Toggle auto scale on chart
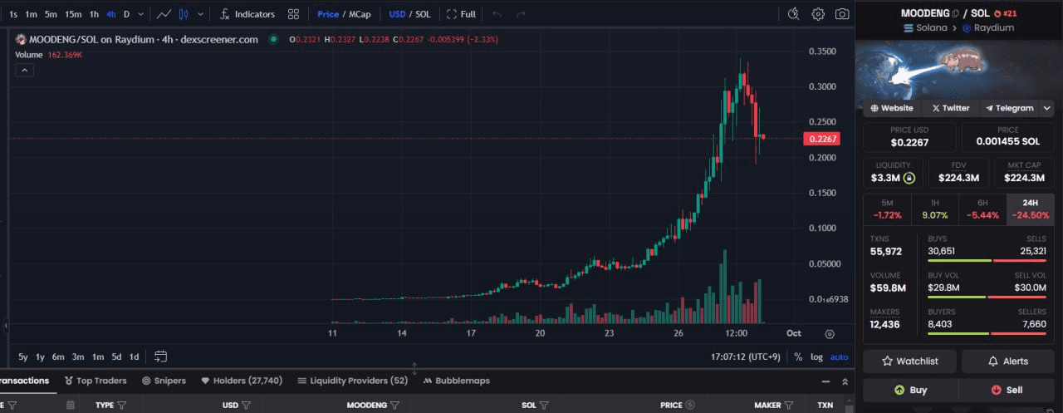Screen dimensions: 1063x413 click(839, 356)
